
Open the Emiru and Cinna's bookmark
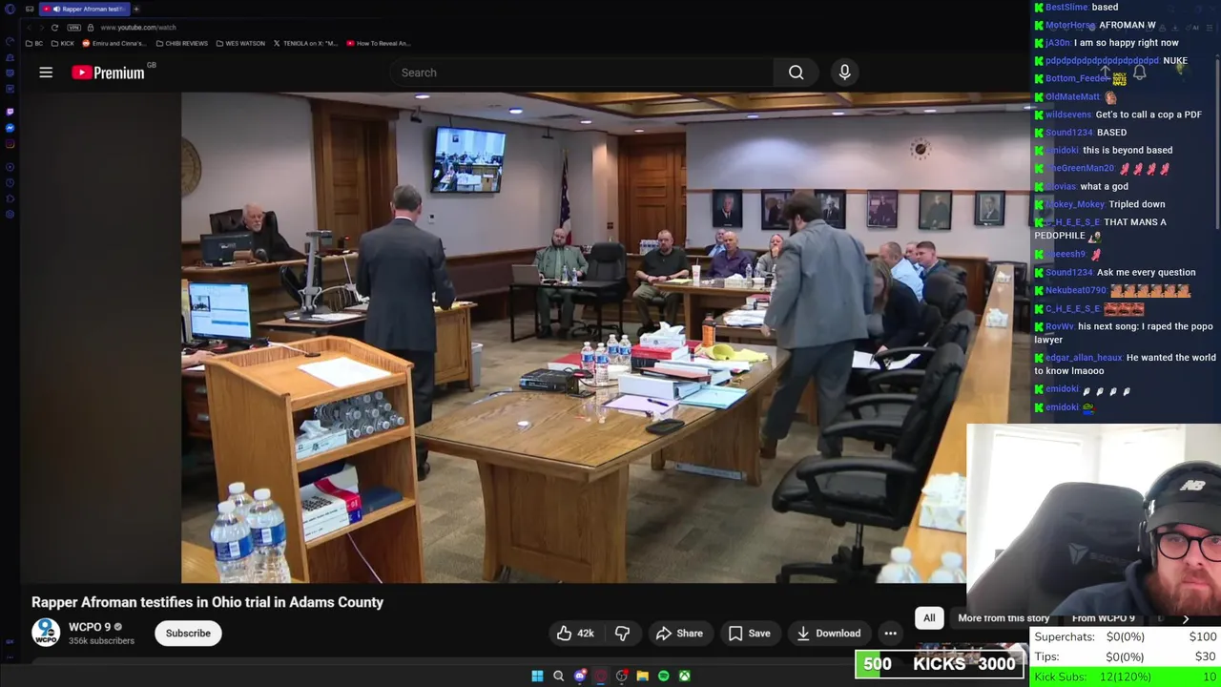(x=114, y=43)
